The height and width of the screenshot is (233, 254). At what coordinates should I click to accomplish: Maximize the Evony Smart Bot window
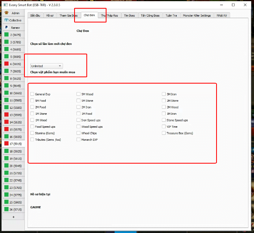(x=233, y=5)
